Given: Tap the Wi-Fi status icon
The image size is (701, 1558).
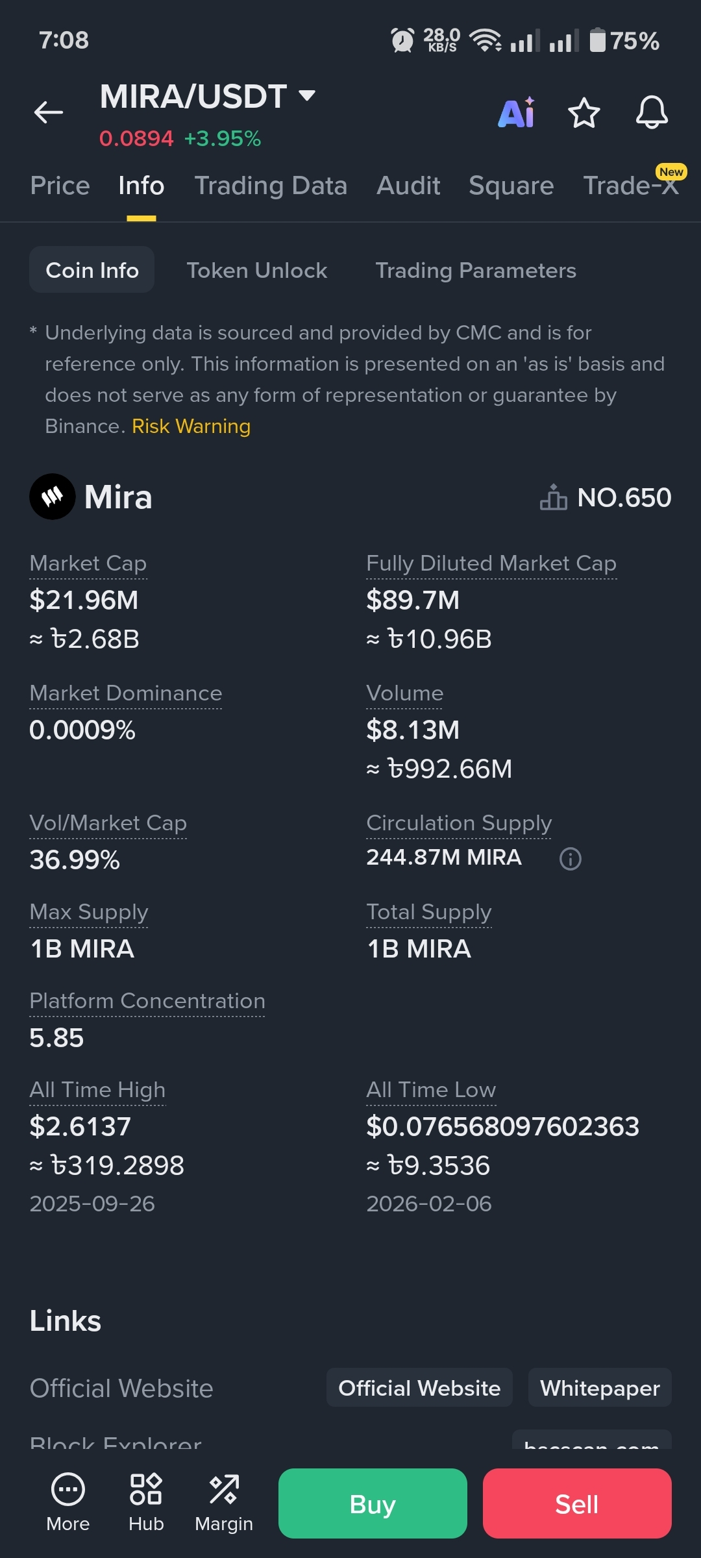Looking at the screenshot, I should 485,40.
